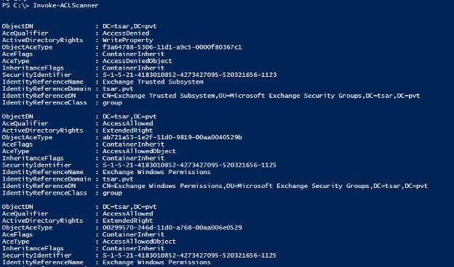
Task: Click the CN=Exchange Trusted Subsystem distinguished name
Action: click(x=261, y=96)
